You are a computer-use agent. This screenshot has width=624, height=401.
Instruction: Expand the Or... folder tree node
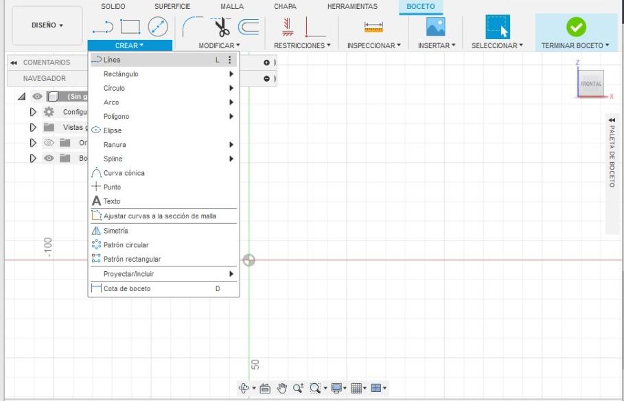(33, 143)
